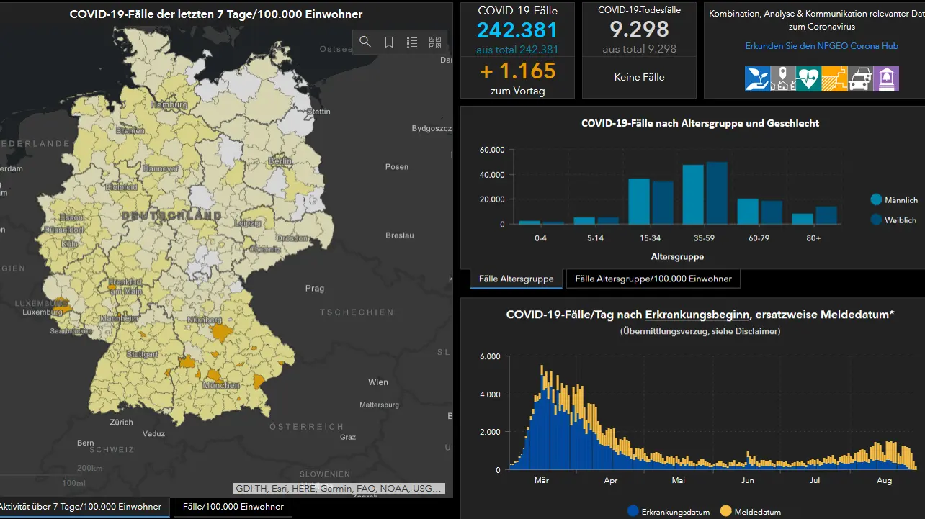Open the basemap gallery grid icon
Screen dimensions: 925x519
(435, 42)
